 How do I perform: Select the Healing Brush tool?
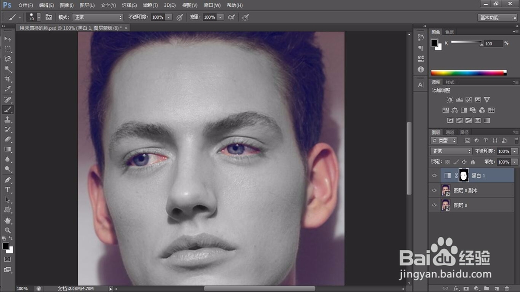7,99
